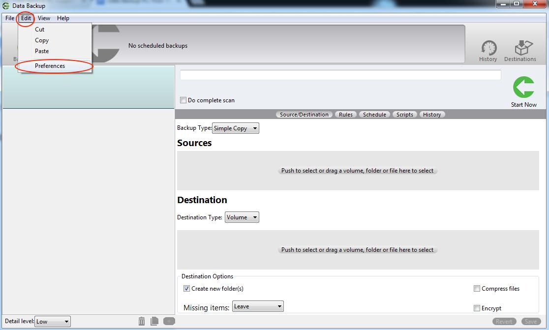Add a new backup set

169,321
